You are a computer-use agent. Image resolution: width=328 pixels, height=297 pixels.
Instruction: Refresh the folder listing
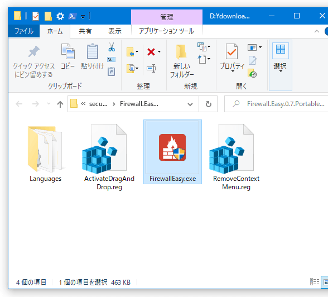(x=209, y=104)
